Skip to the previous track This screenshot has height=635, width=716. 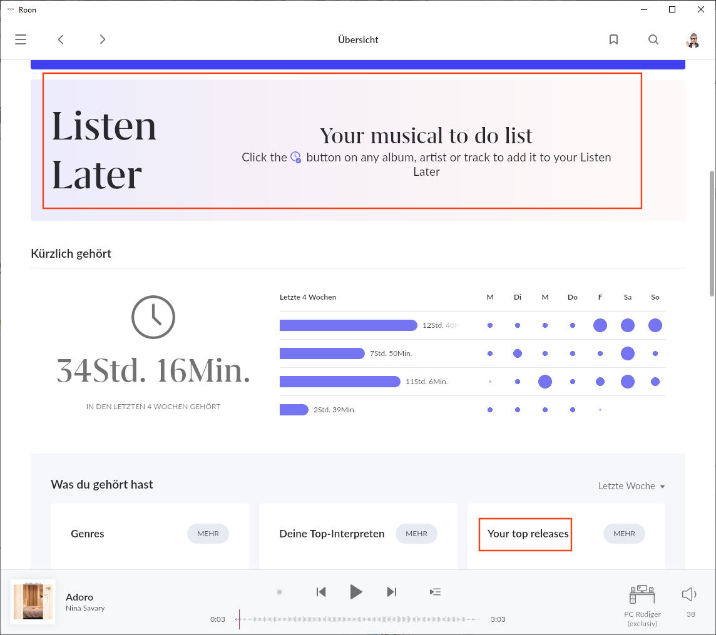click(321, 592)
